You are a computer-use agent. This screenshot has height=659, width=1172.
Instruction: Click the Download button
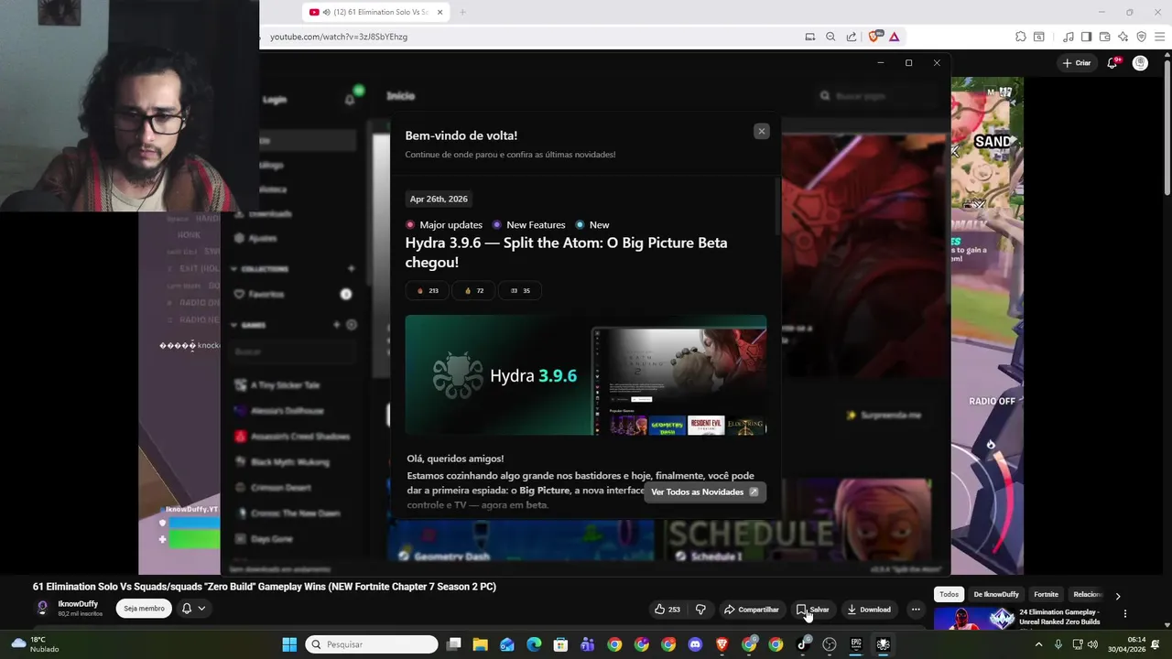pyautogui.click(x=868, y=610)
